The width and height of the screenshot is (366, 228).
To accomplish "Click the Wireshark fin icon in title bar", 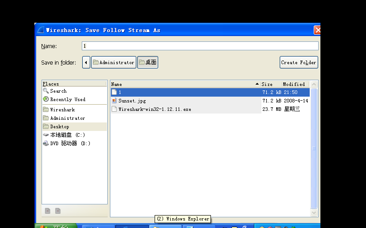I will [x=41, y=30].
